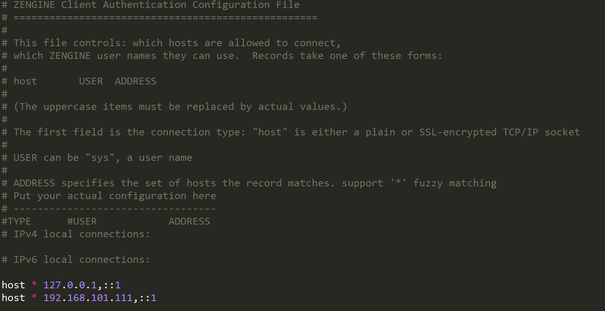
Task: Click "USER" in the "host USER ADDRESS" example
Action: pyautogui.click(x=91, y=81)
